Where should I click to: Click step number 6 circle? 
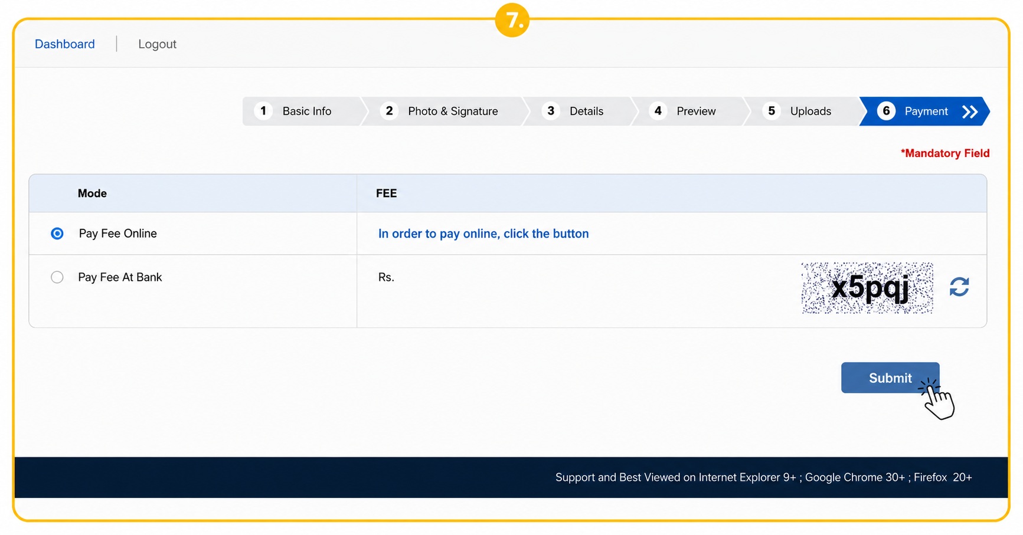click(886, 111)
